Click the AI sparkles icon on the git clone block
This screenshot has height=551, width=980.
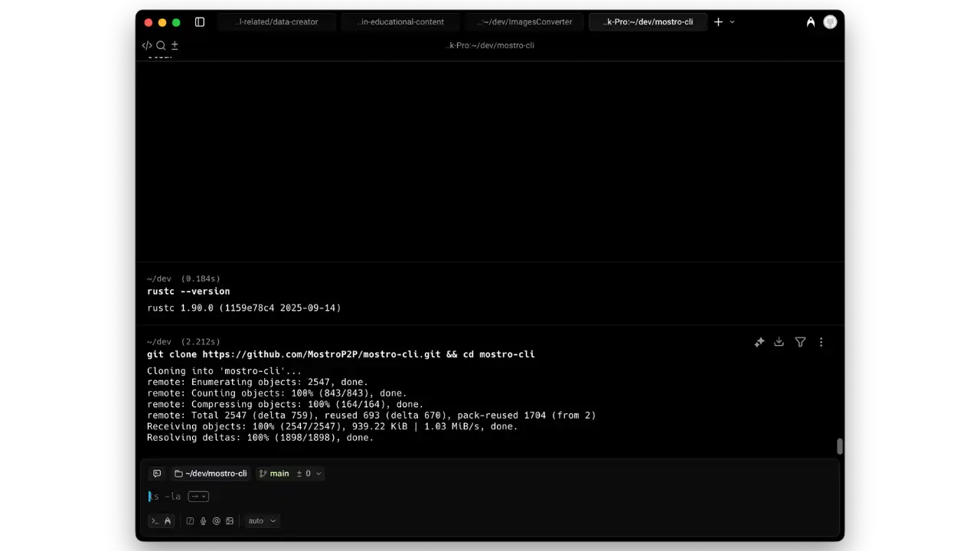pyautogui.click(x=759, y=342)
